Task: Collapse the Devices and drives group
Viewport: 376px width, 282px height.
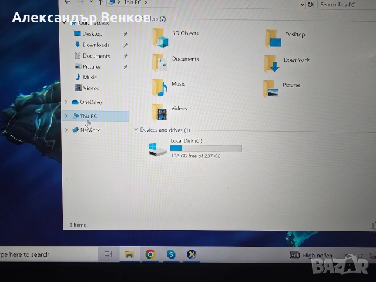Action: pyautogui.click(x=136, y=130)
